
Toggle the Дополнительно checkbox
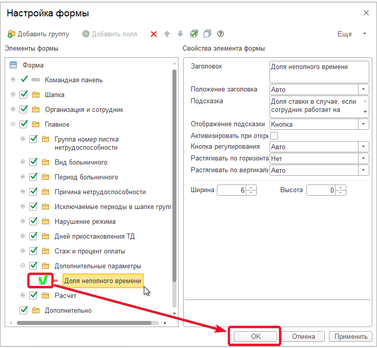24,310
